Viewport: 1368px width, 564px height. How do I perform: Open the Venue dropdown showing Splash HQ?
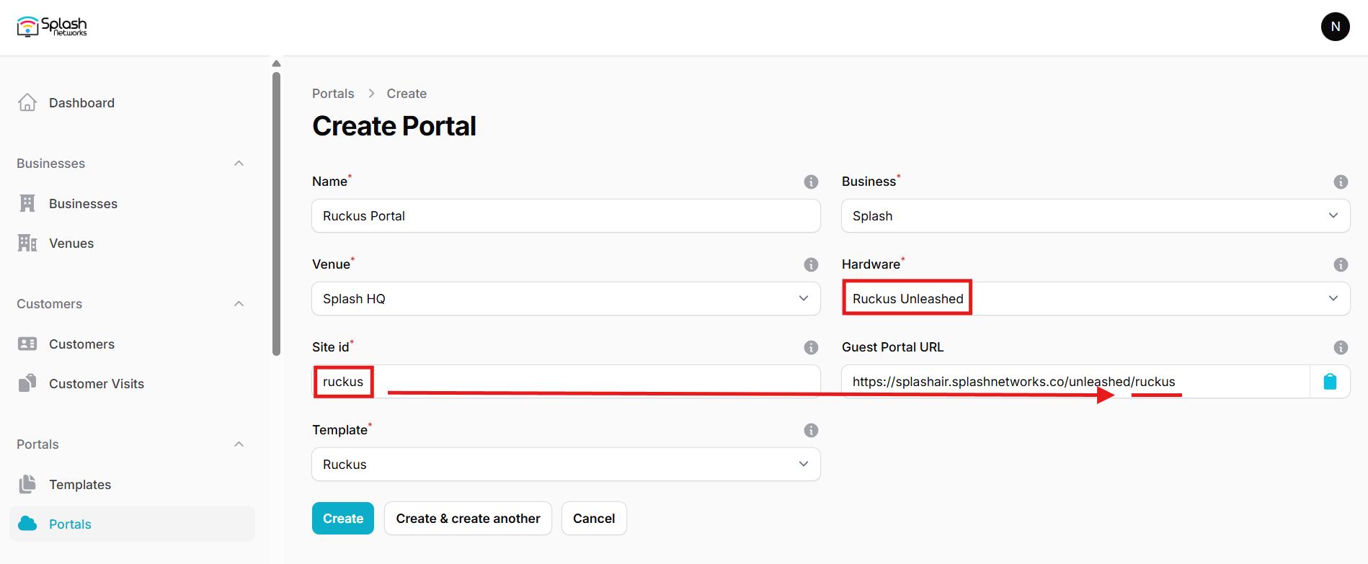coord(566,299)
